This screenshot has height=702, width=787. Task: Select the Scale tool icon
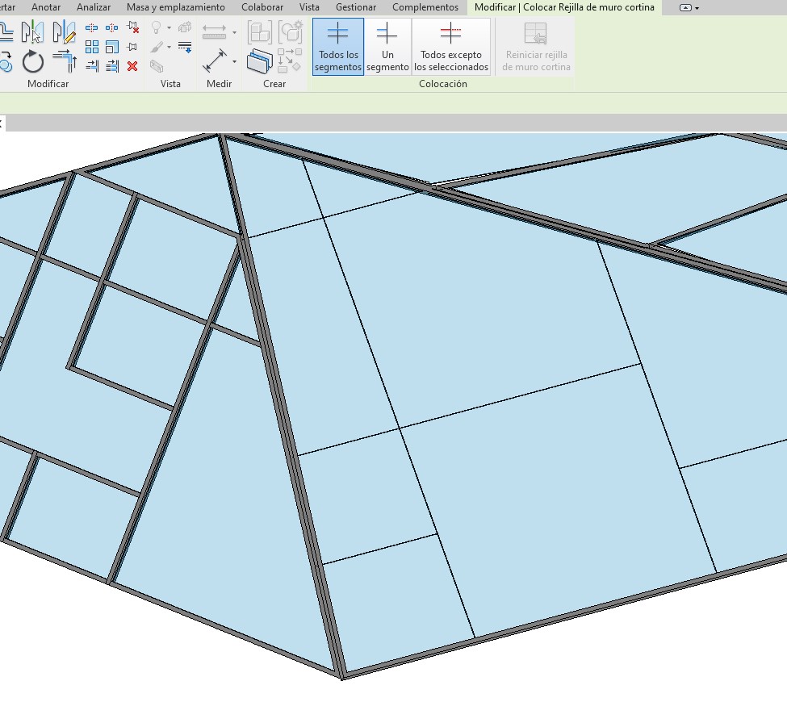point(112,47)
